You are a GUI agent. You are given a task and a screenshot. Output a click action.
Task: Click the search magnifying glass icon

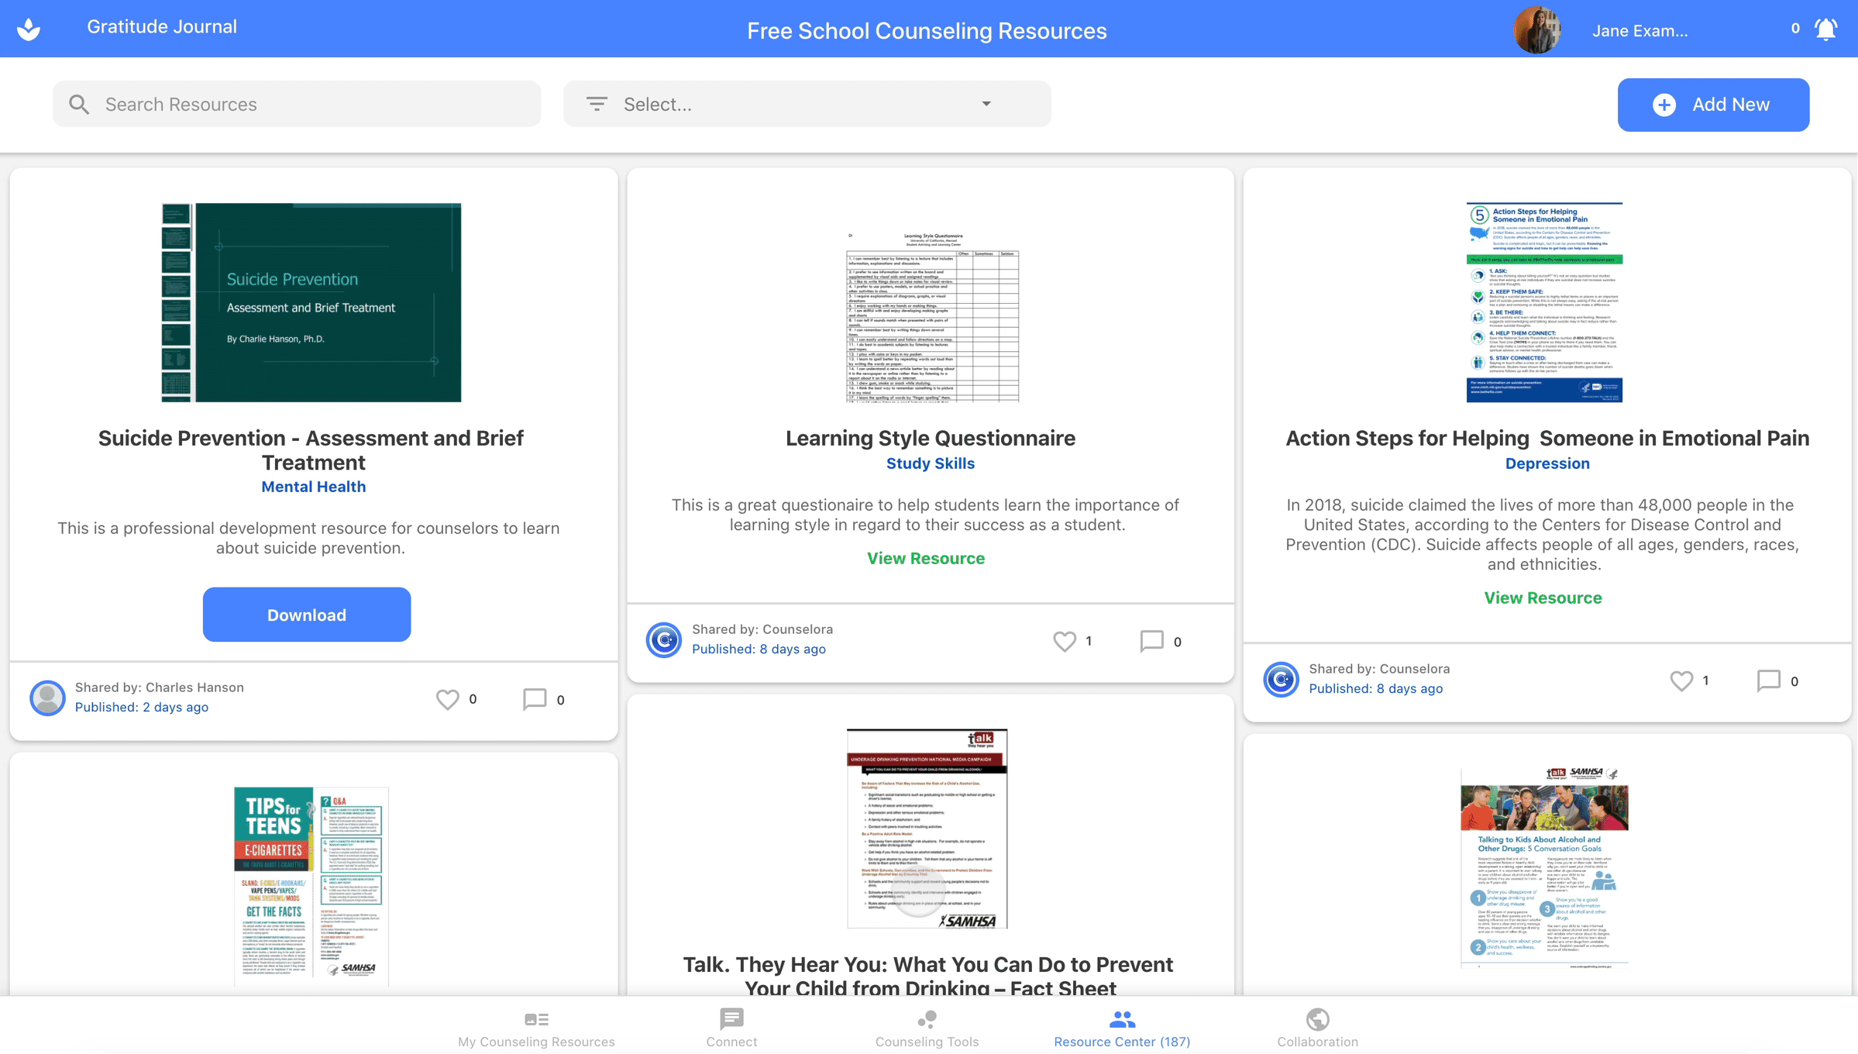point(79,103)
